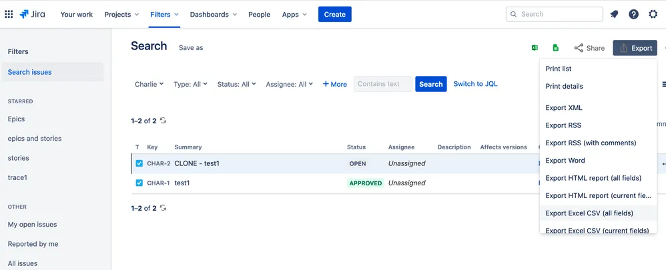Screen dimensions: 666x270
Task: Open the notifications icon
Action: (x=614, y=14)
